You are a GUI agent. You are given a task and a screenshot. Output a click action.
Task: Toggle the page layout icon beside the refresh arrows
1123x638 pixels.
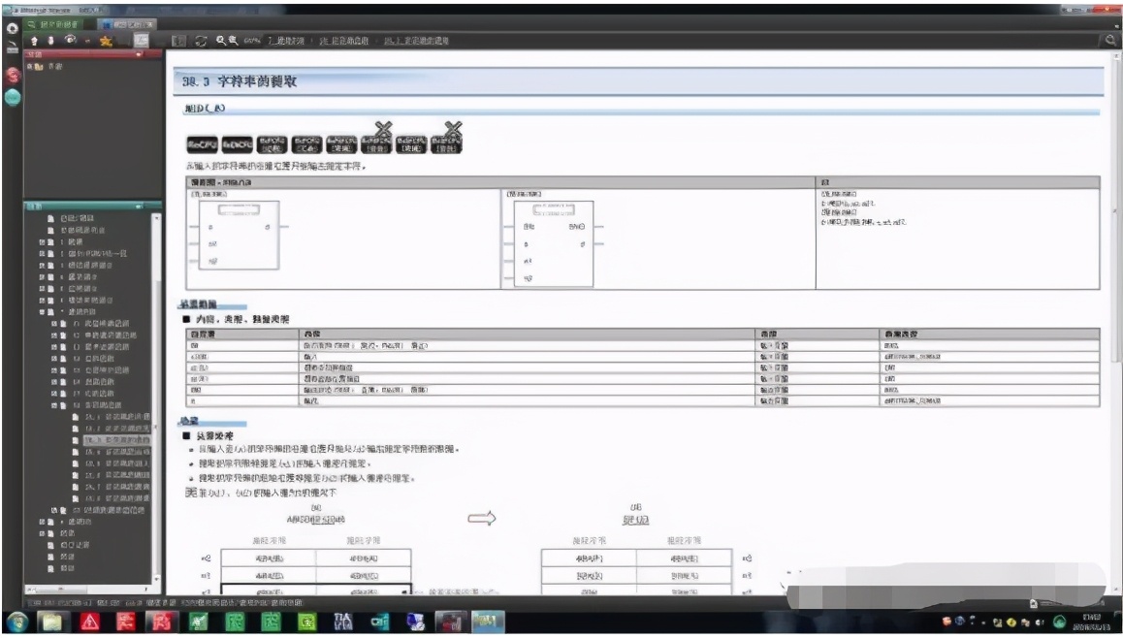point(178,41)
